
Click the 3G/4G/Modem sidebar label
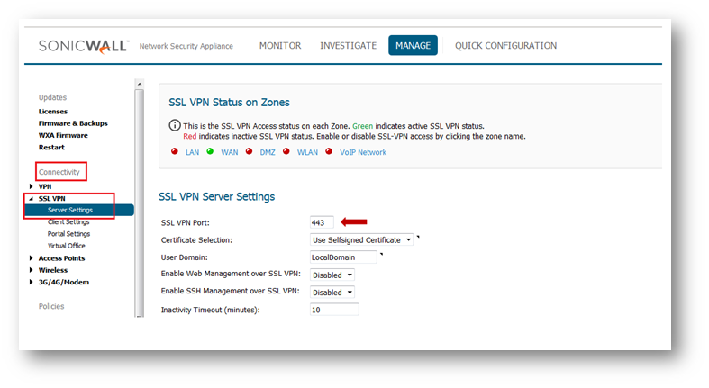(64, 282)
